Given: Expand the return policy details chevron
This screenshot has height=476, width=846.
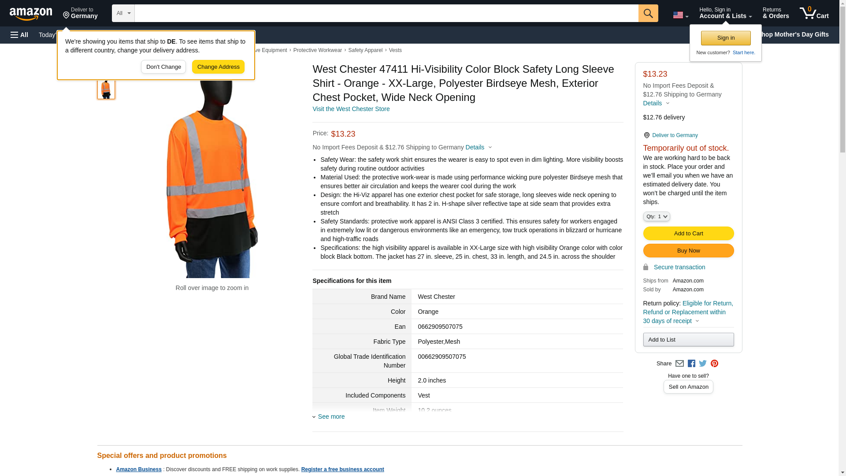Looking at the screenshot, I should tap(697, 321).
